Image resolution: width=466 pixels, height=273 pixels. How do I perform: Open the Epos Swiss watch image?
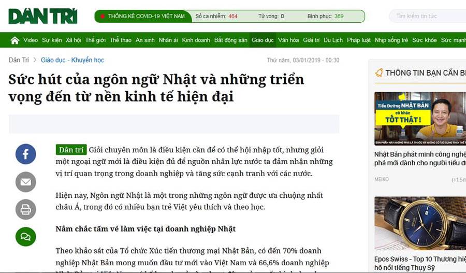point(420,223)
